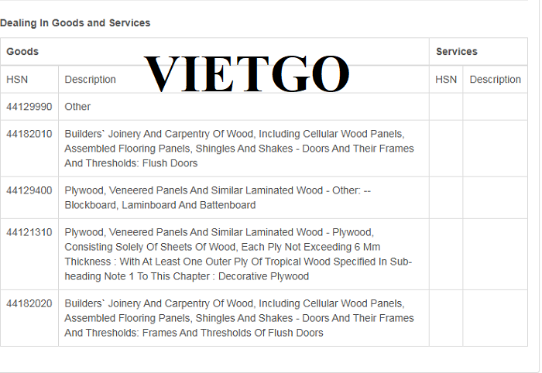Image resolution: width=542 pixels, height=373 pixels.
Task: Select HSN code 44121310
Action: [29, 232]
